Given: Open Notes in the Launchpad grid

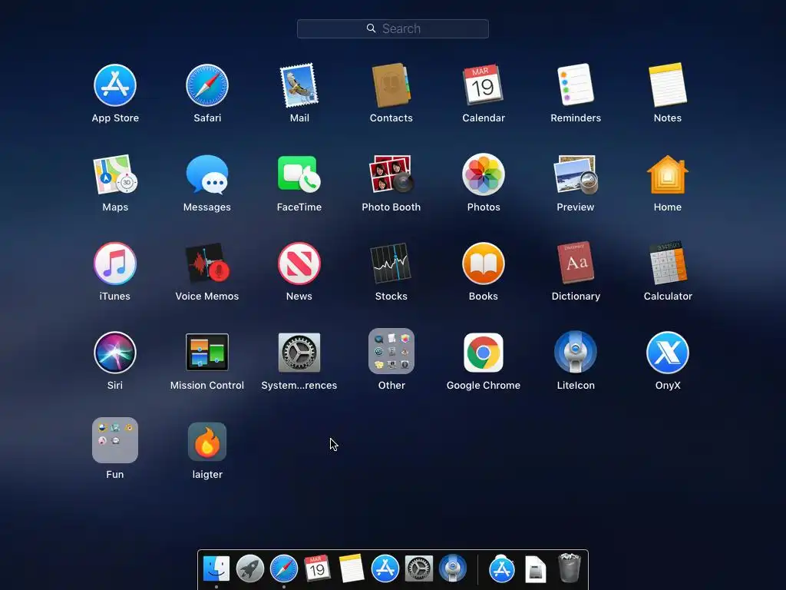Looking at the screenshot, I should (668, 85).
